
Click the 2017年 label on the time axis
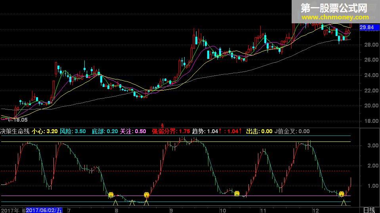tap(10, 210)
